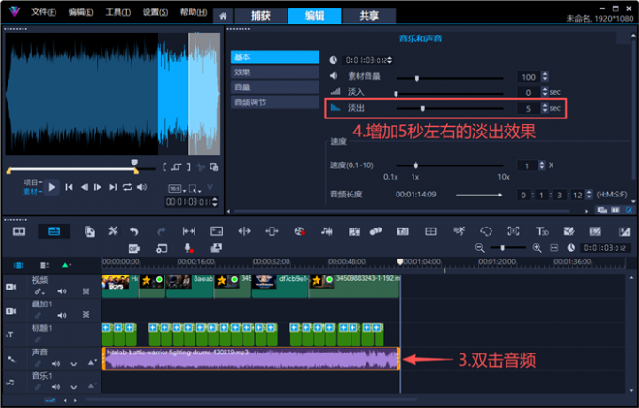Select the Boys video clip thumbnail
This screenshot has height=408, width=639.
(116, 282)
